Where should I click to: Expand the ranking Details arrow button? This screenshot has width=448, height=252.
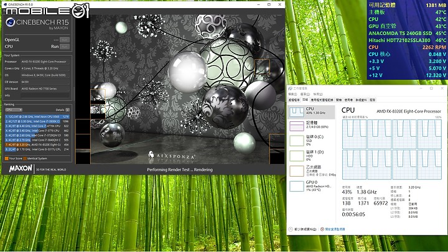point(67,110)
